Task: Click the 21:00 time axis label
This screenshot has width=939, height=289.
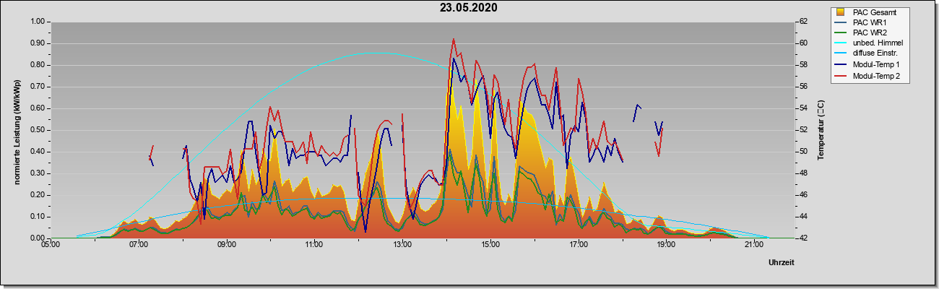Action: [x=753, y=246]
